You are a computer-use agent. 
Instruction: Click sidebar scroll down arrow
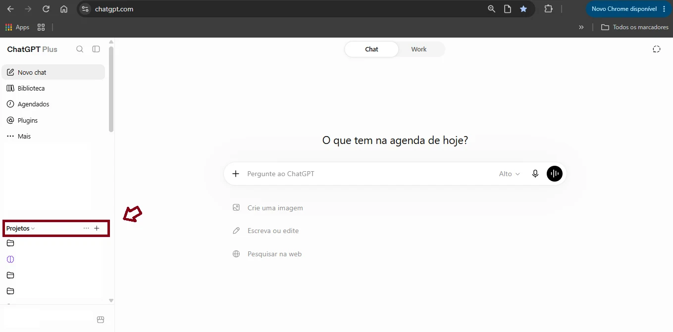tap(111, 300)
